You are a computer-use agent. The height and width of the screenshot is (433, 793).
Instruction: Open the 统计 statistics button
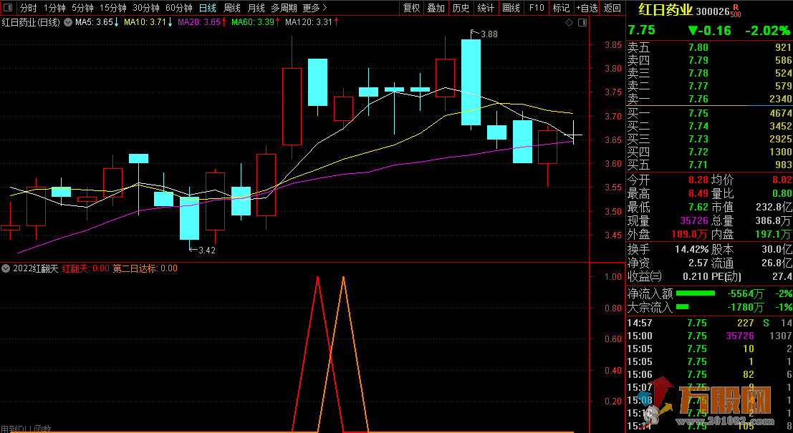tap(486, 8)
